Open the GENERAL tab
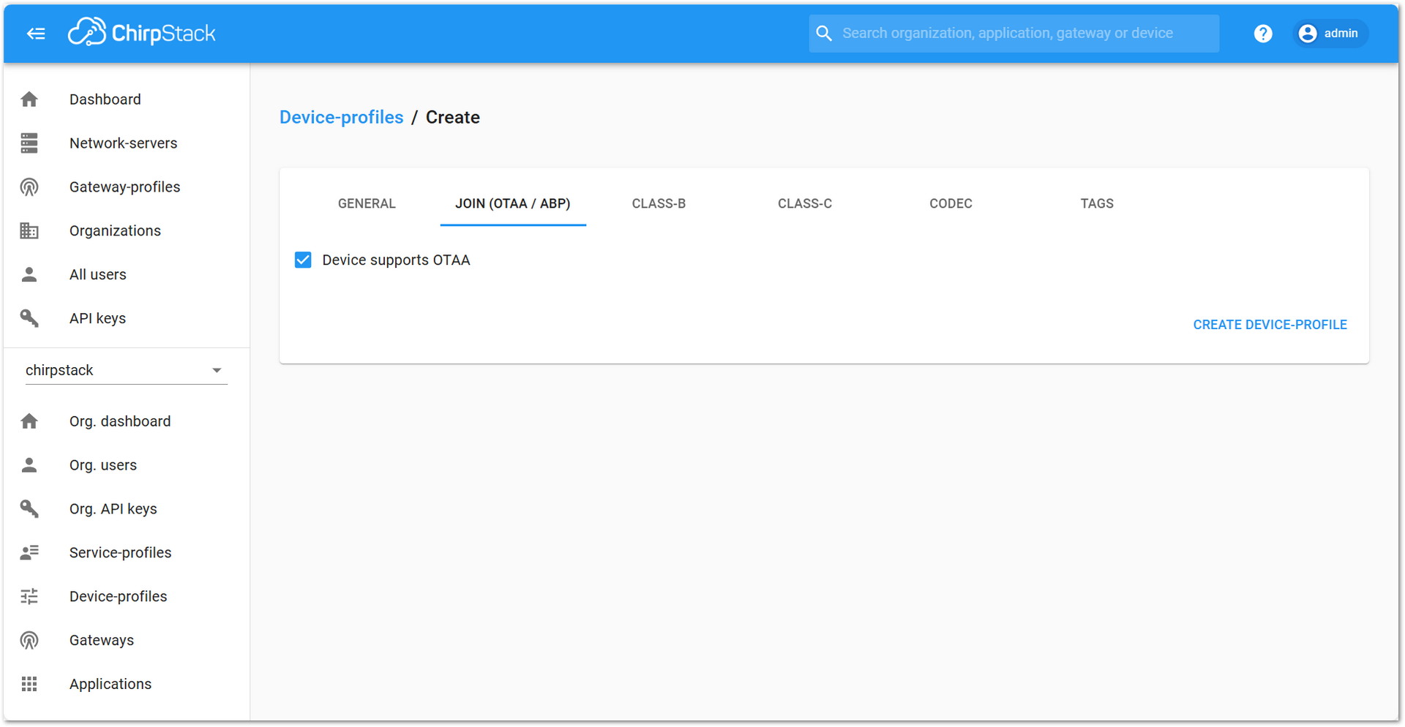The image size is (1405, 727). [x=366, y=203]
